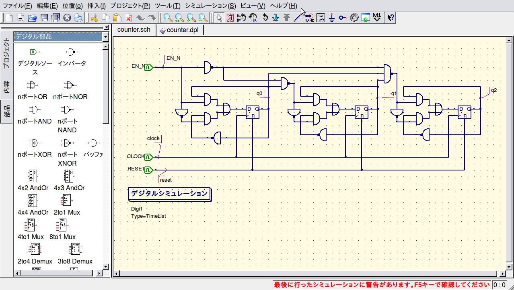Run simulation with the gear icon
Viewport: 514px width, 290px height.
coord(354,18)
